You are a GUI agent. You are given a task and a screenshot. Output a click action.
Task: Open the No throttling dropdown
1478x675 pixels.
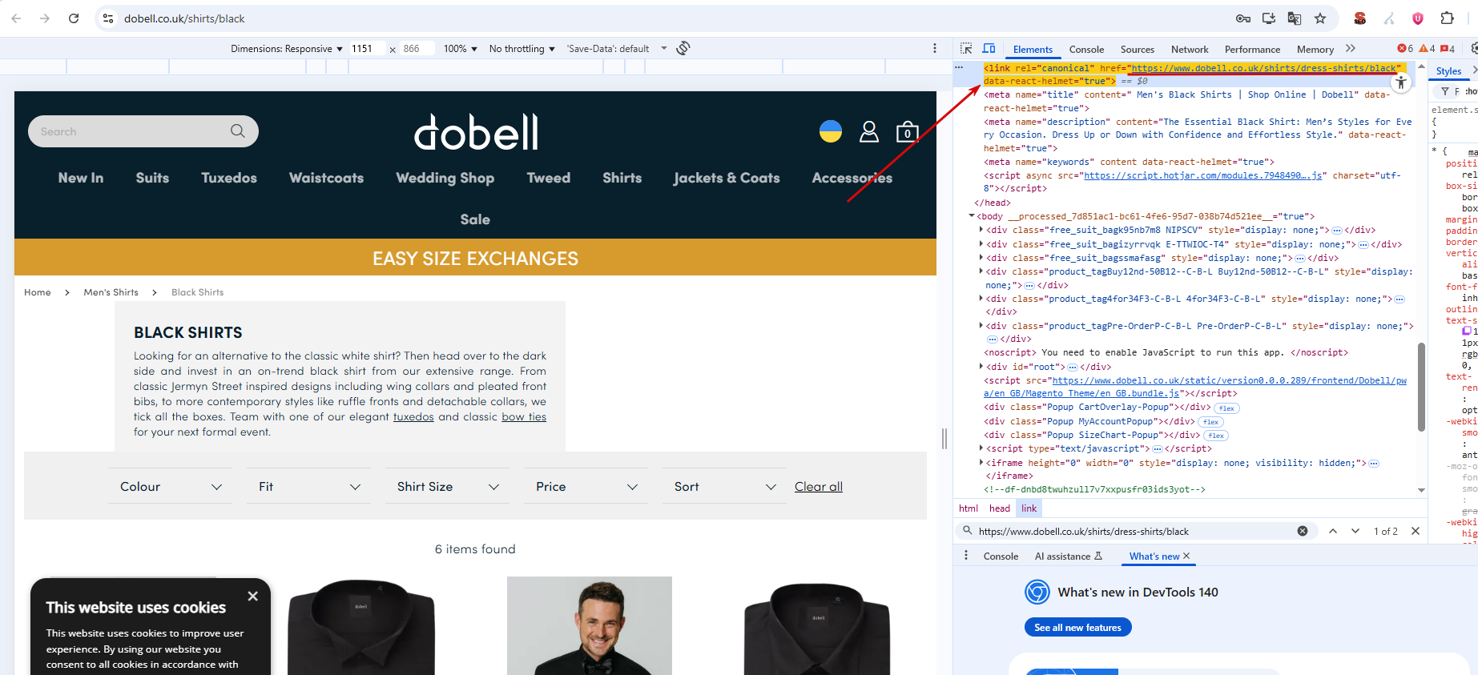[522, 49]
